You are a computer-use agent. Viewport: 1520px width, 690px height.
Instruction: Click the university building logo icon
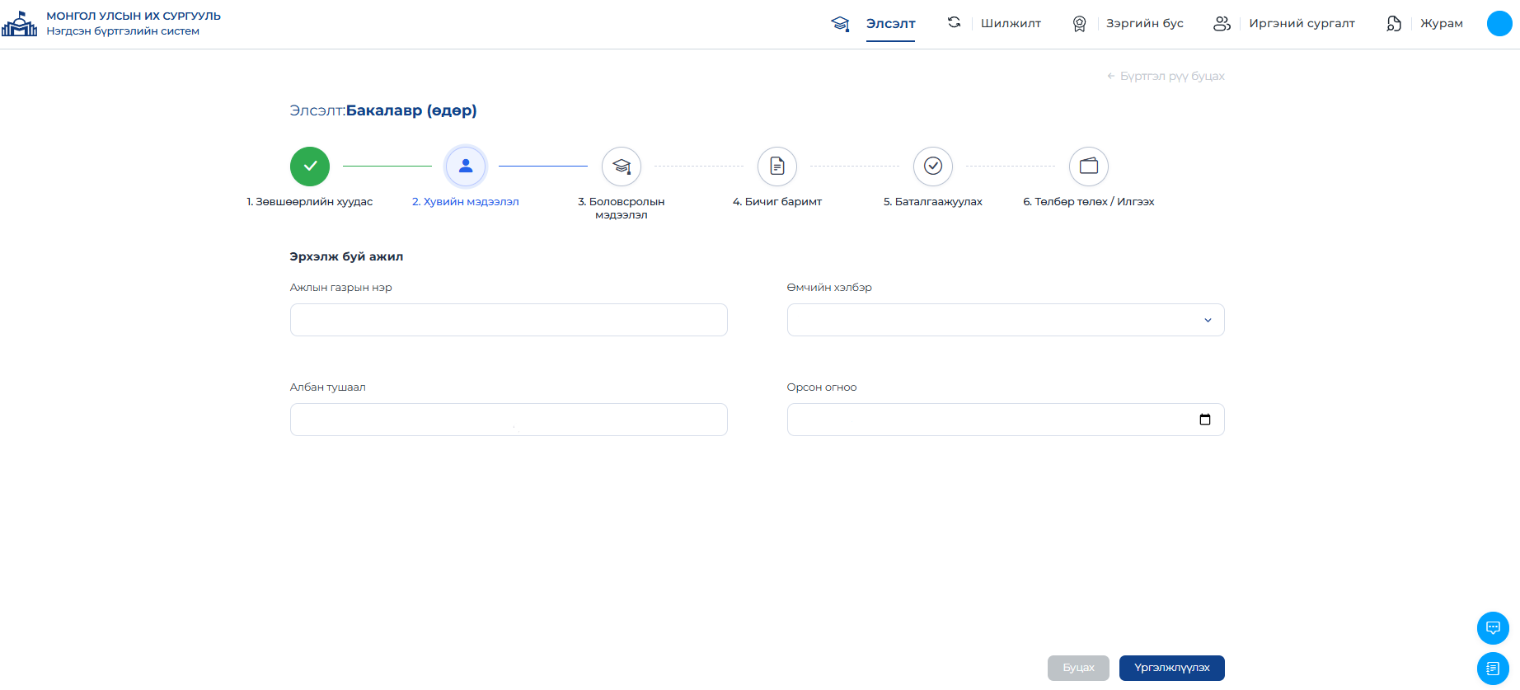click(20, 24)
